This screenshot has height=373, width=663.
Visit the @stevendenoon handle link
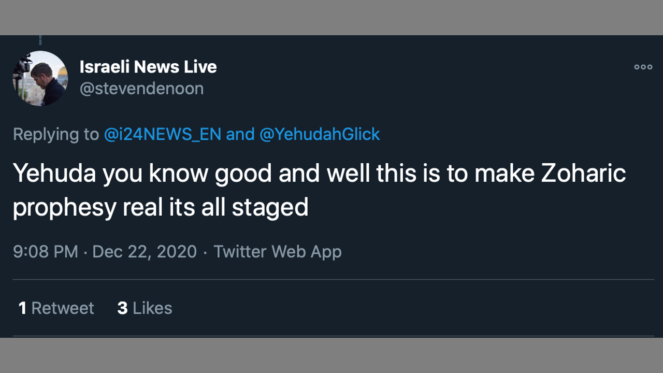point(141,89)
